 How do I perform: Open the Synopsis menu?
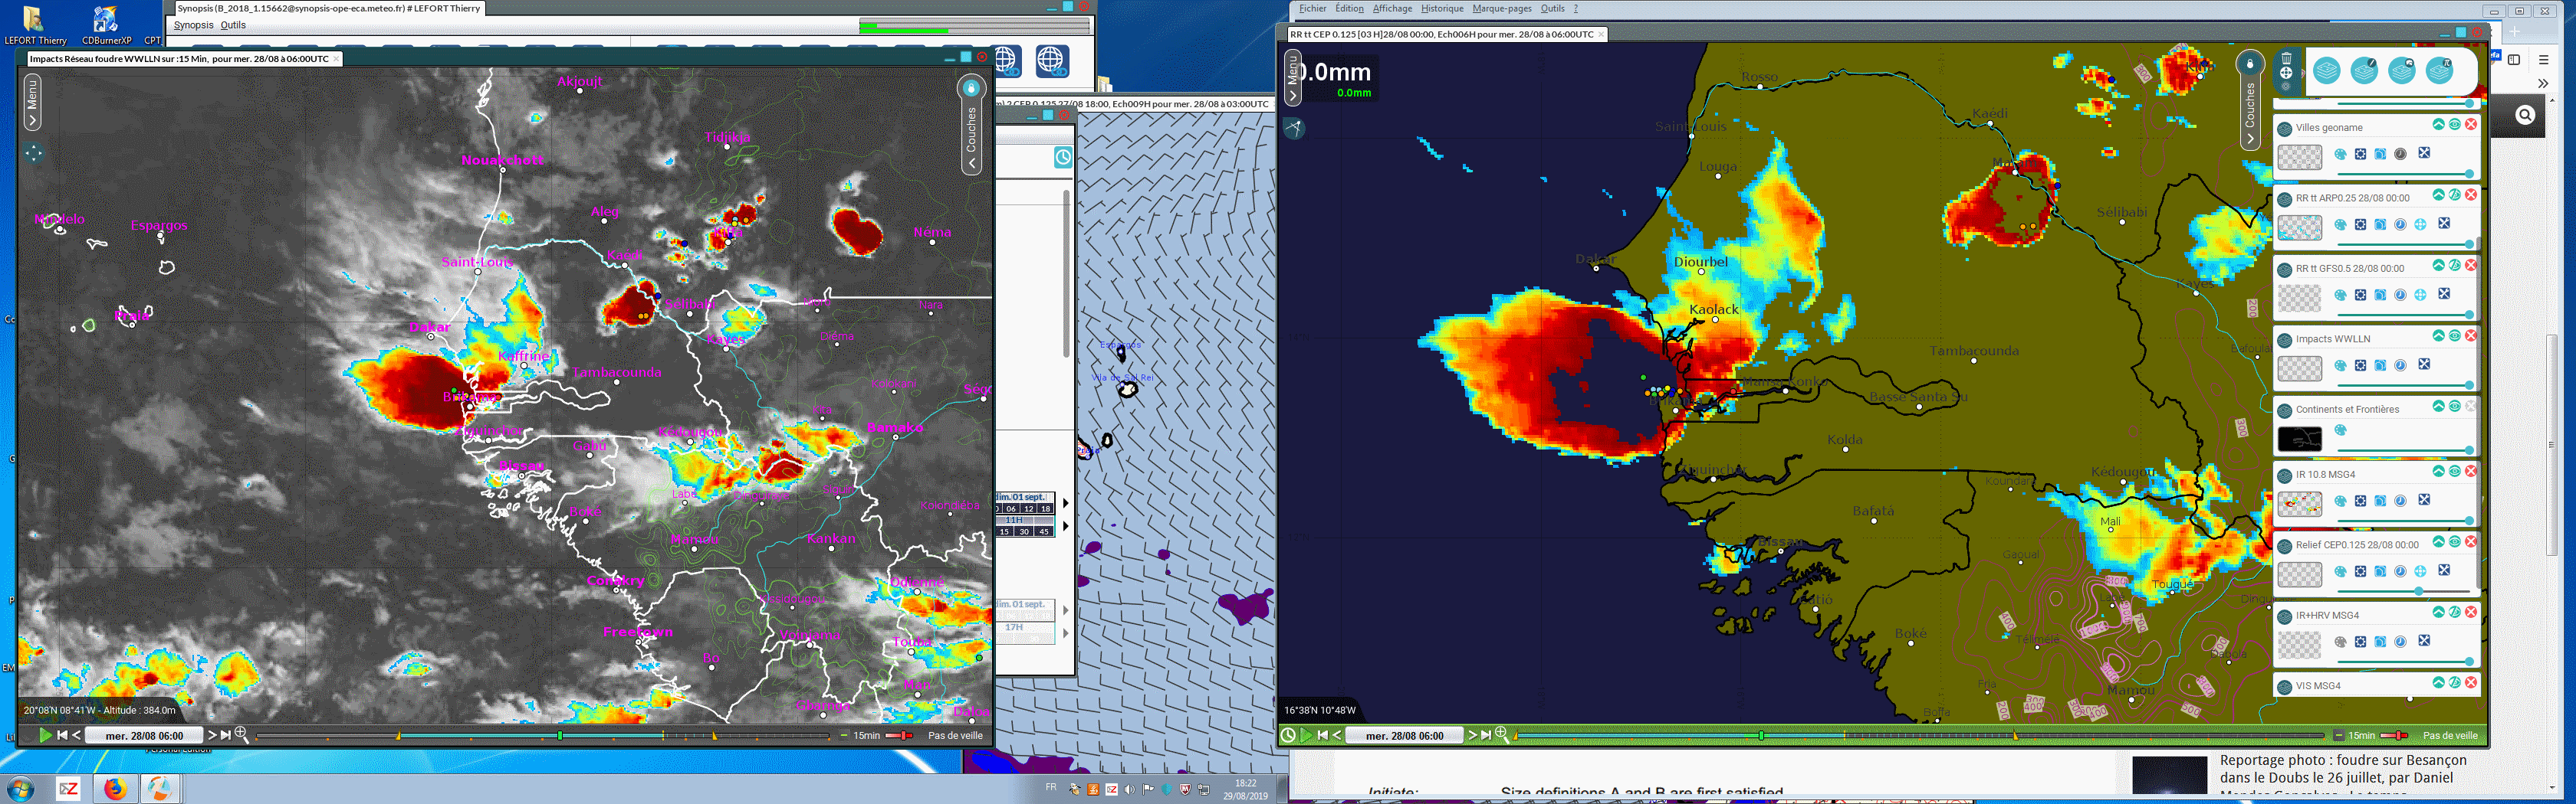click(x=193, y=25)
